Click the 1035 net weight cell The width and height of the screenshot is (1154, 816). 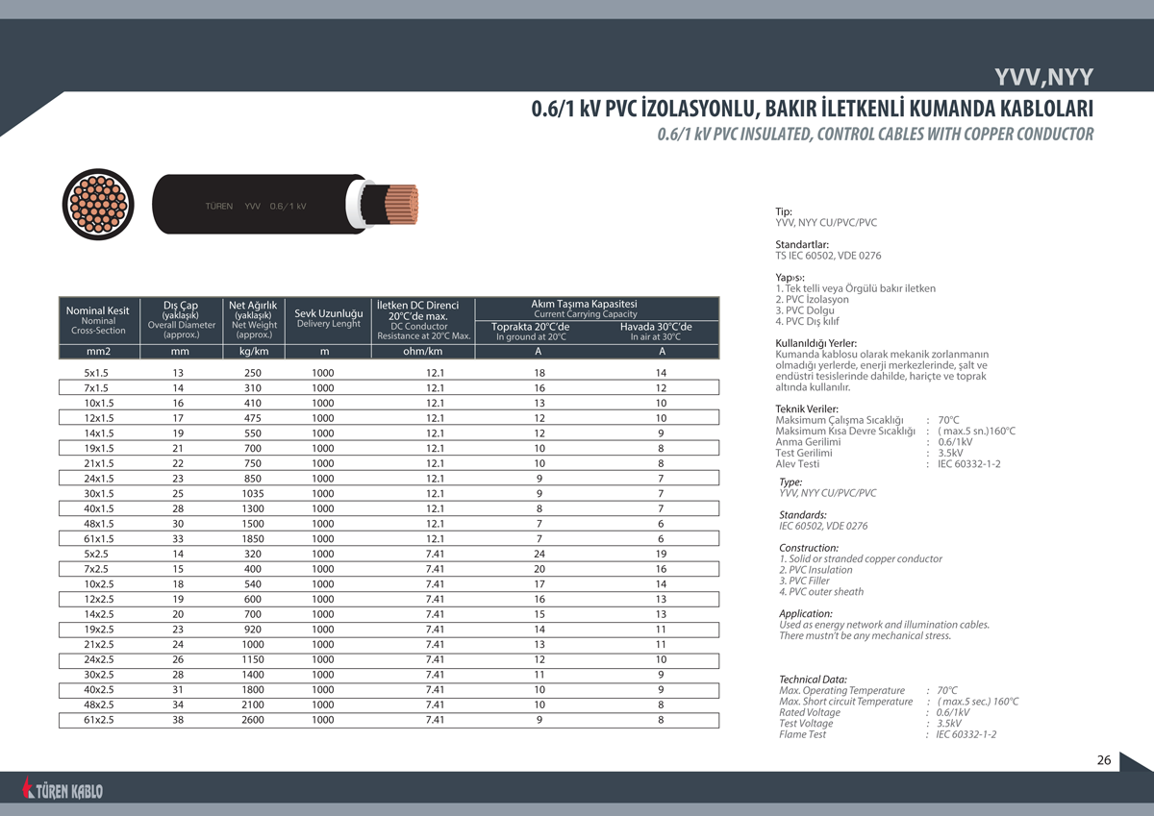tap(253, 493)
